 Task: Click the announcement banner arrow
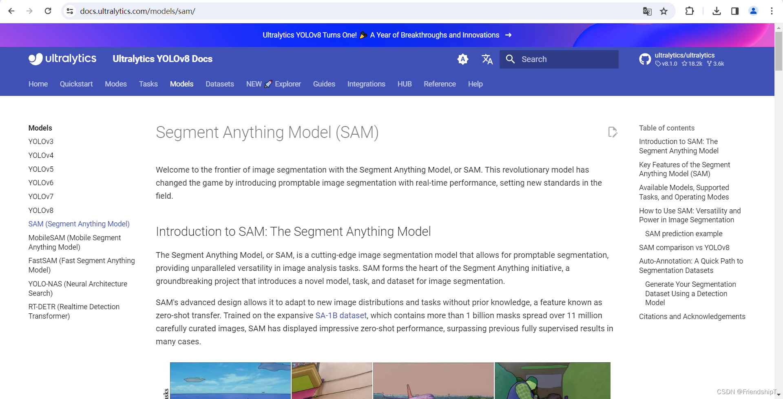coord(508,35)
